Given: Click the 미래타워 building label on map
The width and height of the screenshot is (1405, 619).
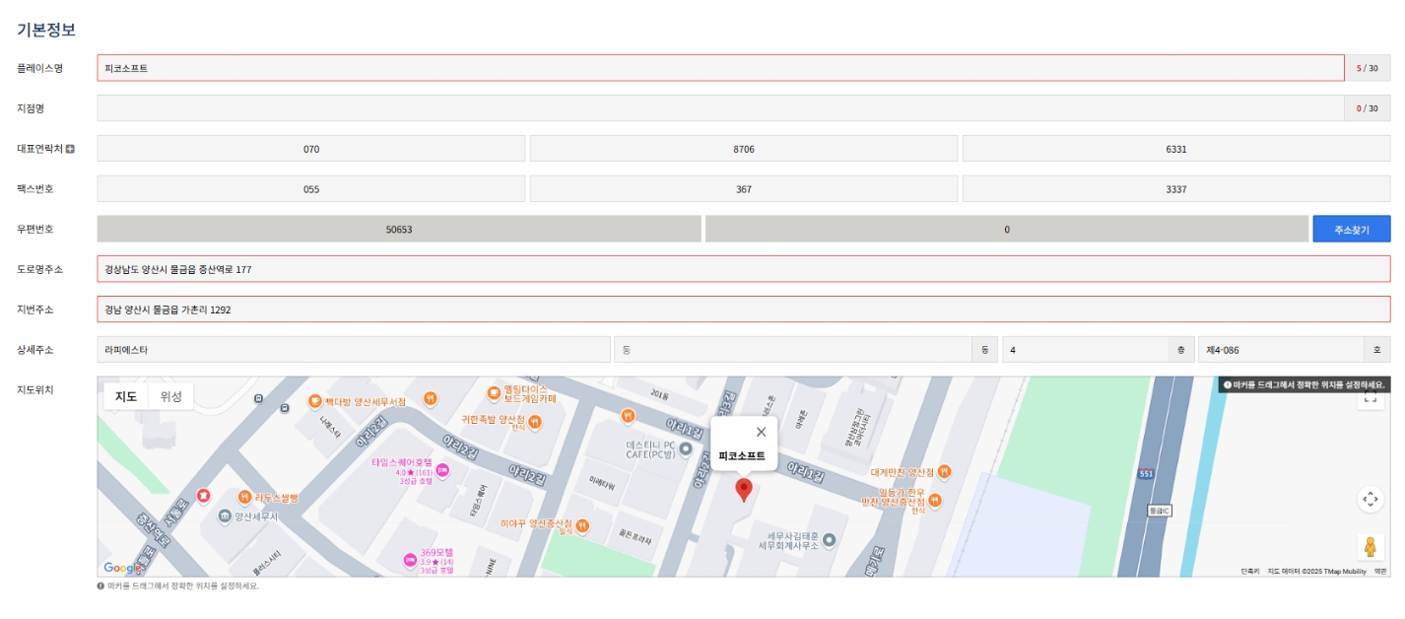Looking at the screenshot, I should coord(602,484).
